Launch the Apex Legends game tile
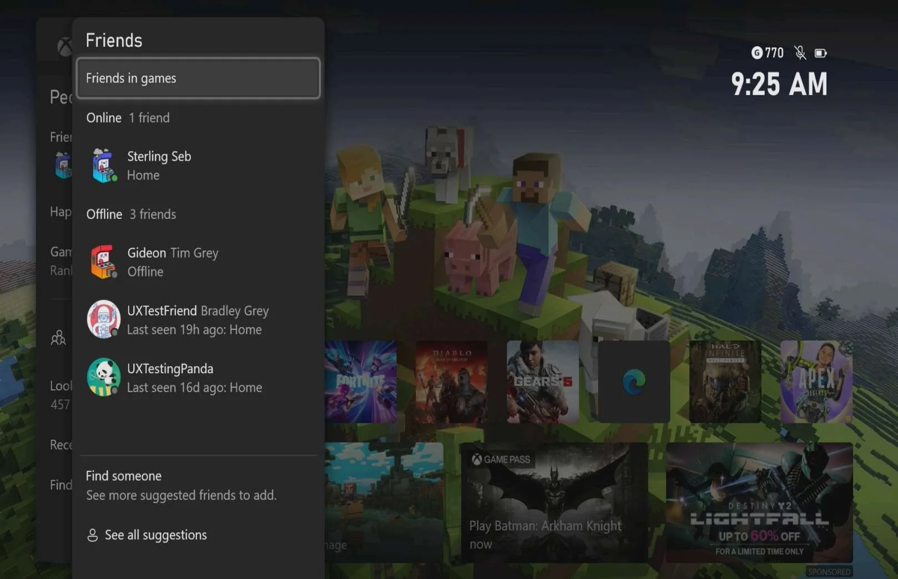This screenshot has height=579, width=898. tap(816, 382)
